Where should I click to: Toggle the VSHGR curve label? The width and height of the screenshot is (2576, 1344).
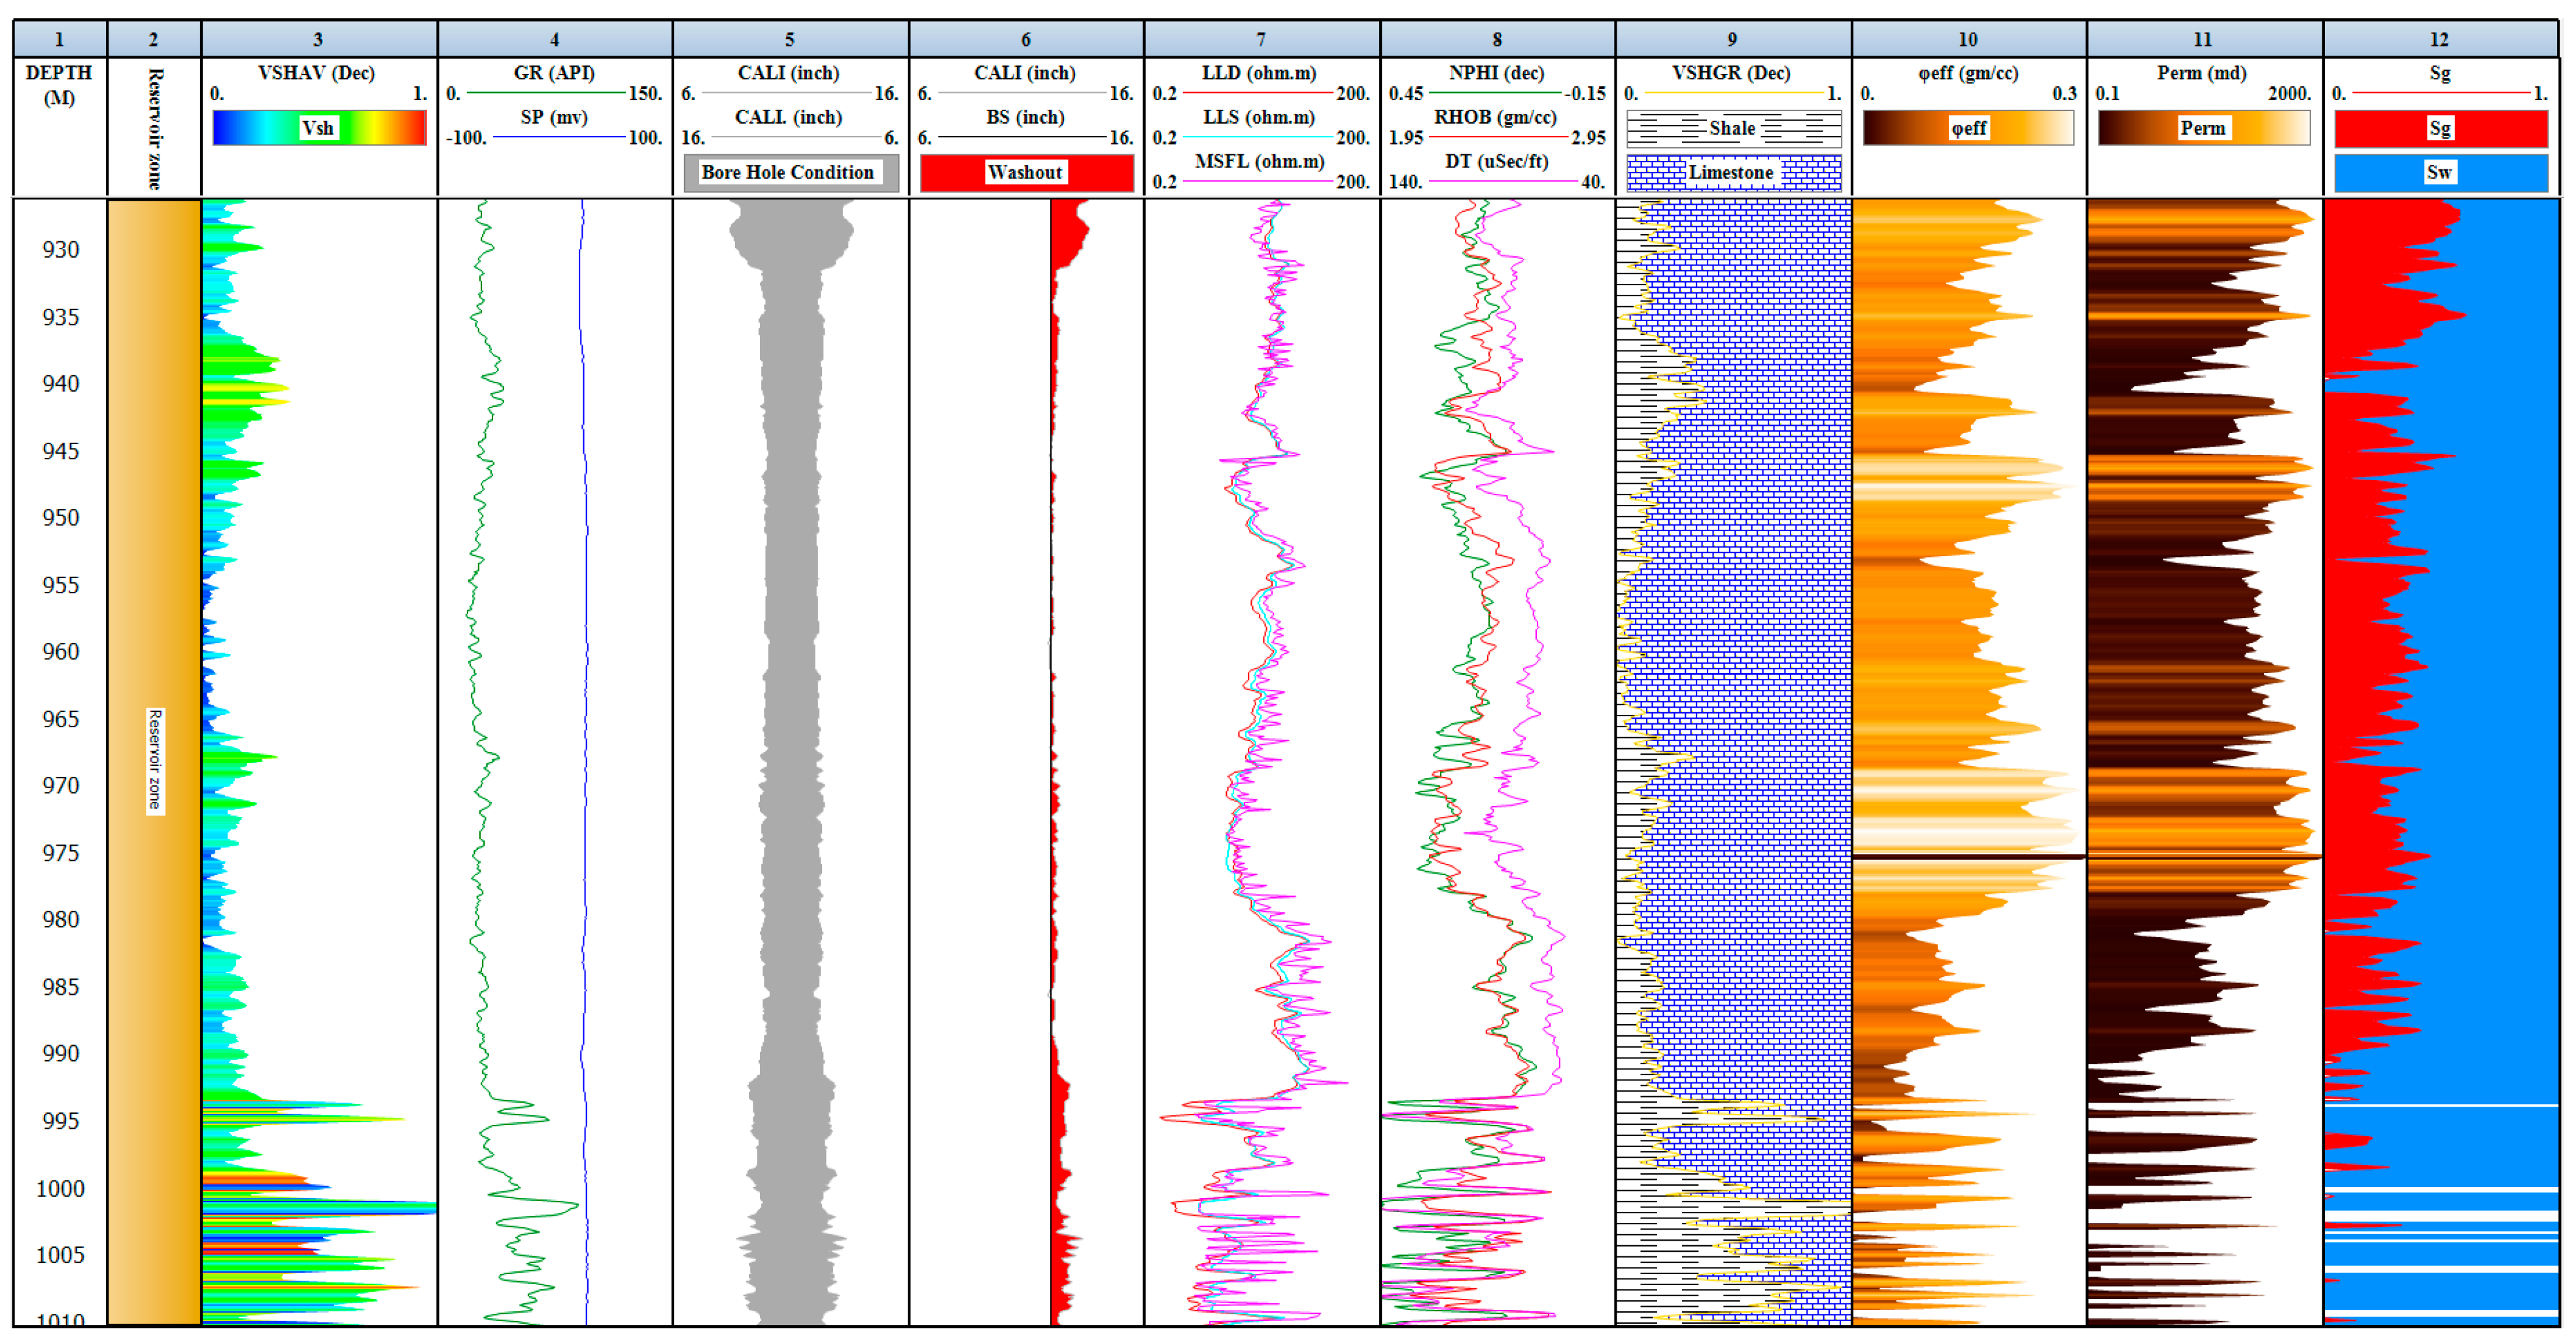(1732, 73)
